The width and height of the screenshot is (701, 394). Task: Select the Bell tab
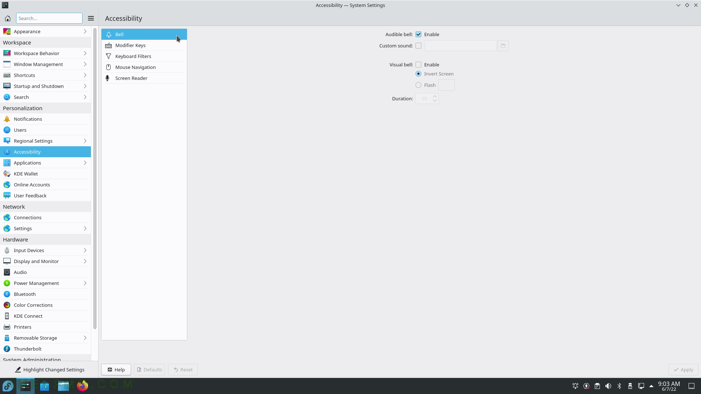144,34
